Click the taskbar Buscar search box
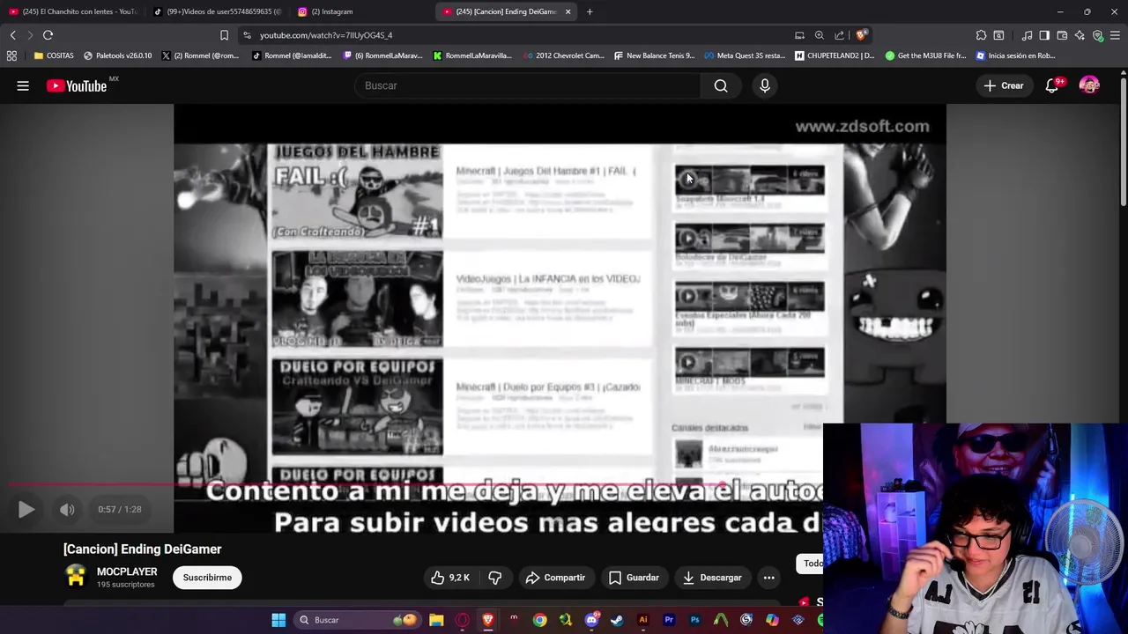This screenshot has width=1128, height=634. 356,620
